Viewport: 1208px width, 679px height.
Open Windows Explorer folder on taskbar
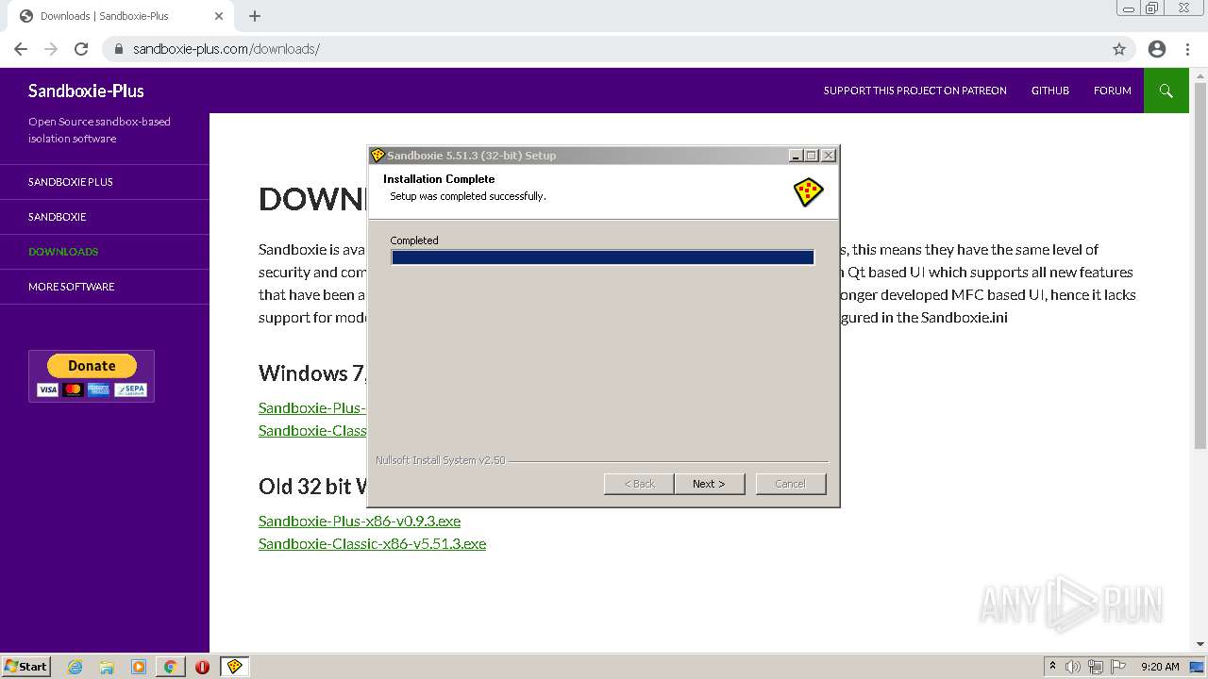107,667
